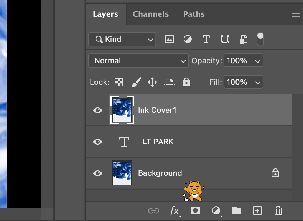The width and height of the screenshot is (303, 221).
Task: Hide the Ink Cover1 layer
Action: (x=97, y=110)
